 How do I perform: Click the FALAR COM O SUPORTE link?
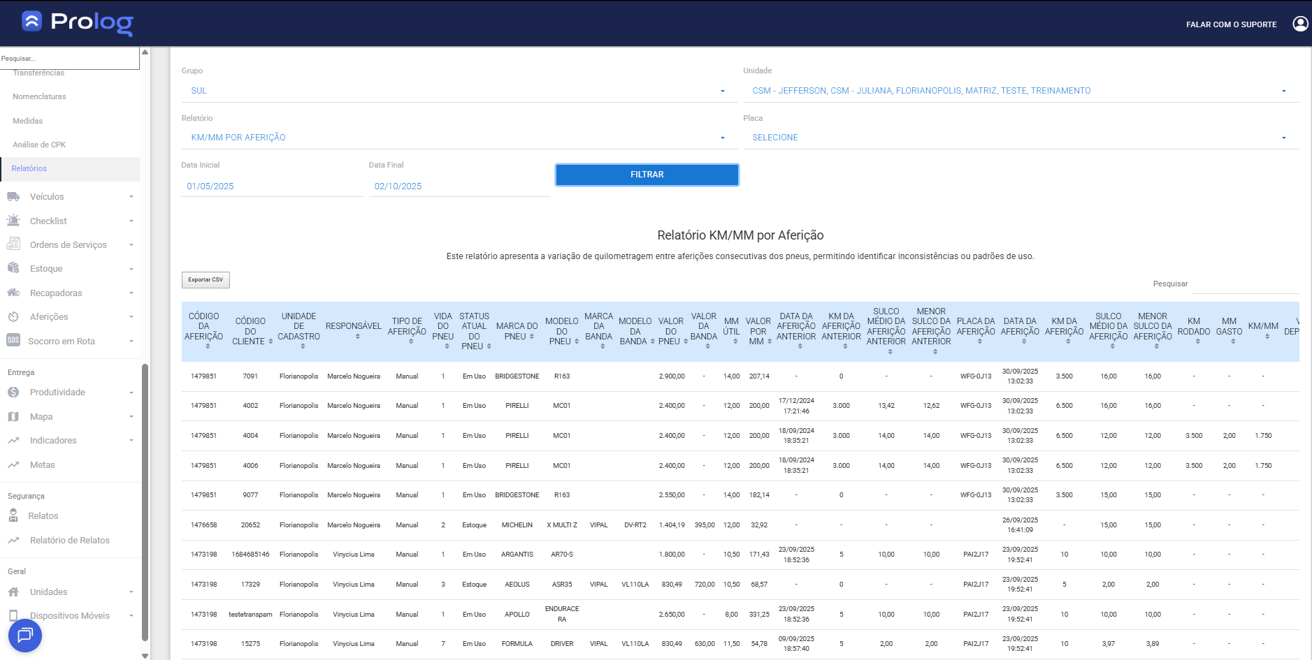[x=1231, y=24]
